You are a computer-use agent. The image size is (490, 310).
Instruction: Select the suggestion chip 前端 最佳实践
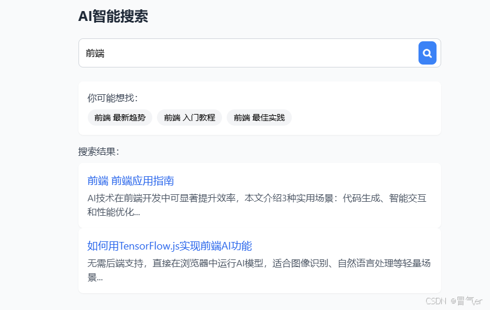[259, 117]
